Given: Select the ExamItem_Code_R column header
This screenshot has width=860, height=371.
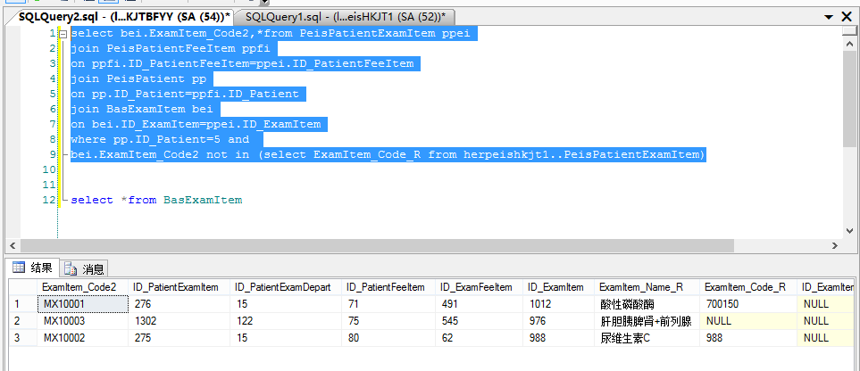Looking at the screenshot, I should [x=748, y=287].
